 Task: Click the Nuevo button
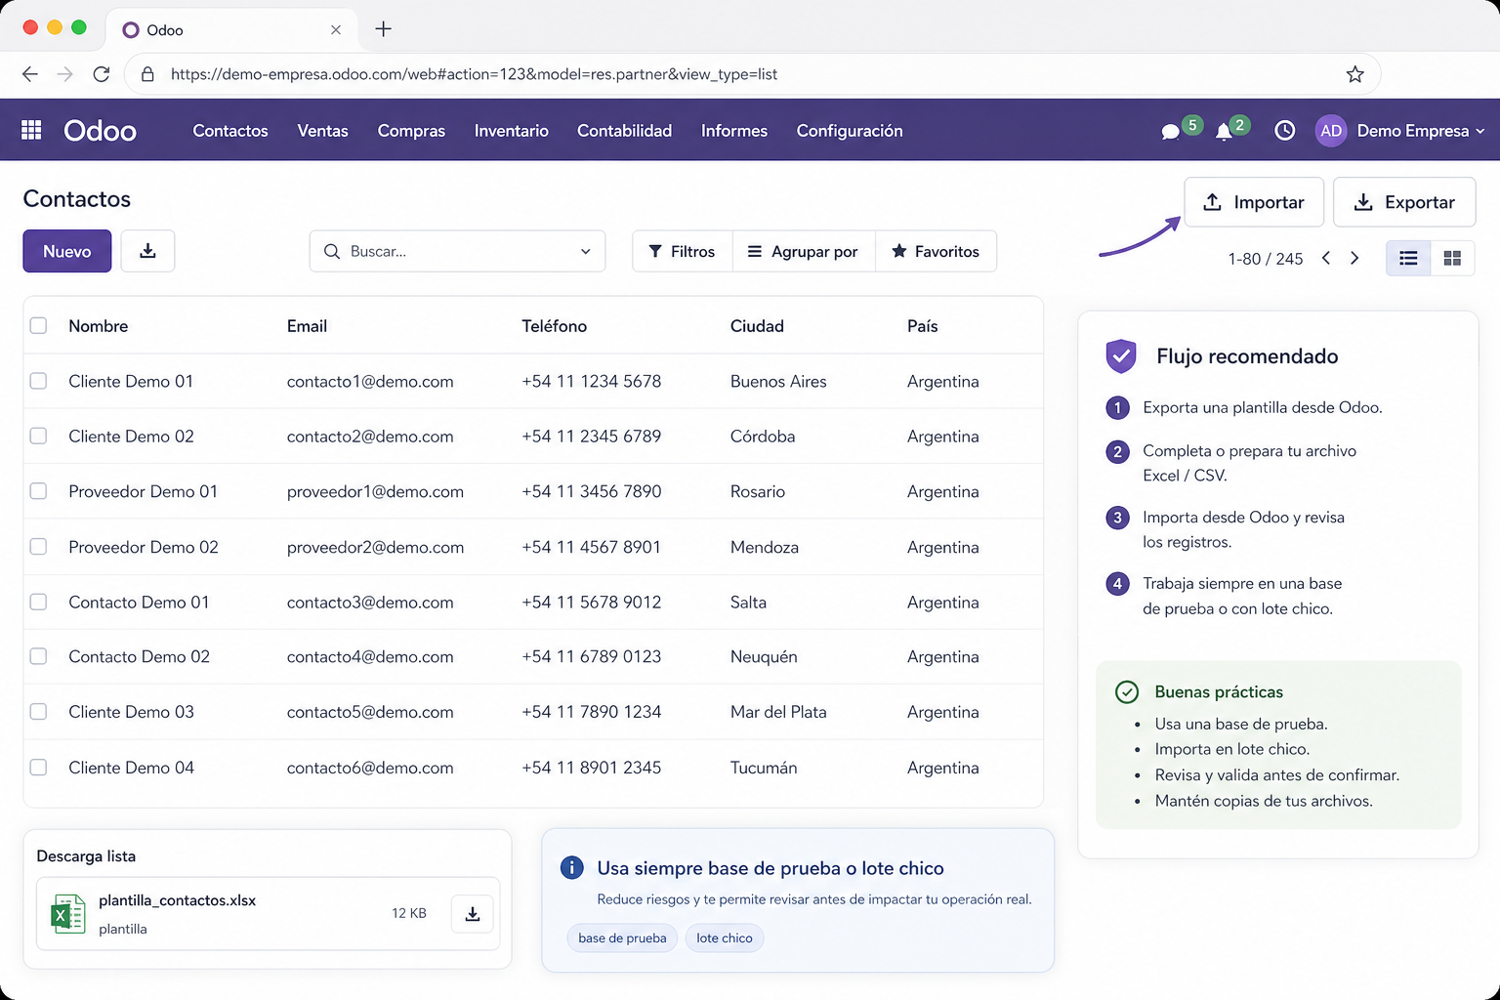pos(67,251)
